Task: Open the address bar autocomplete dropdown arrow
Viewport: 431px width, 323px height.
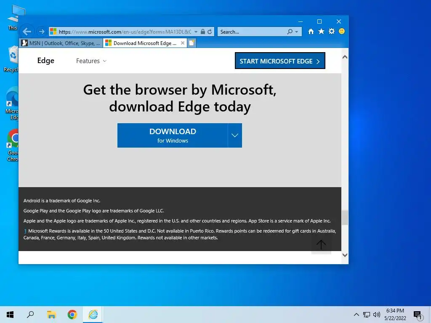Action: pos(196,32)
